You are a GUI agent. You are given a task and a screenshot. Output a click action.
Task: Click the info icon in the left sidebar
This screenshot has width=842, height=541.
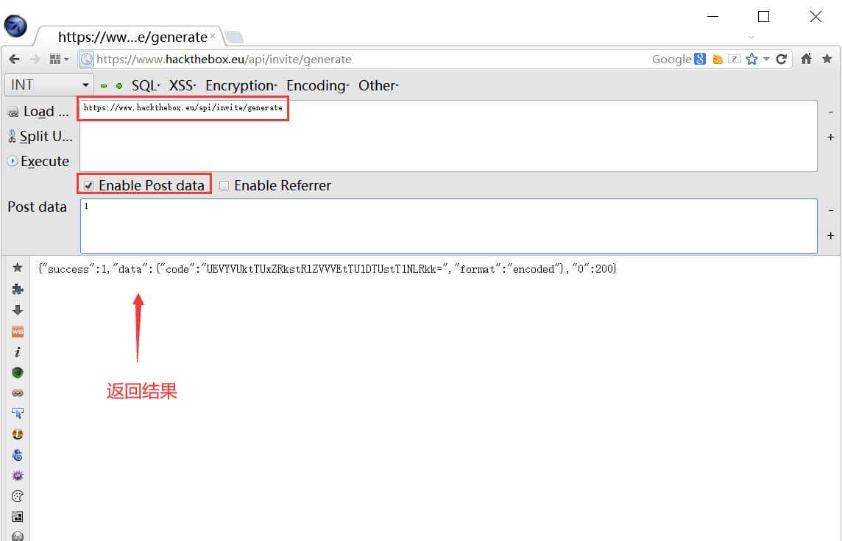pyautogui.click(x=17, y=351)
